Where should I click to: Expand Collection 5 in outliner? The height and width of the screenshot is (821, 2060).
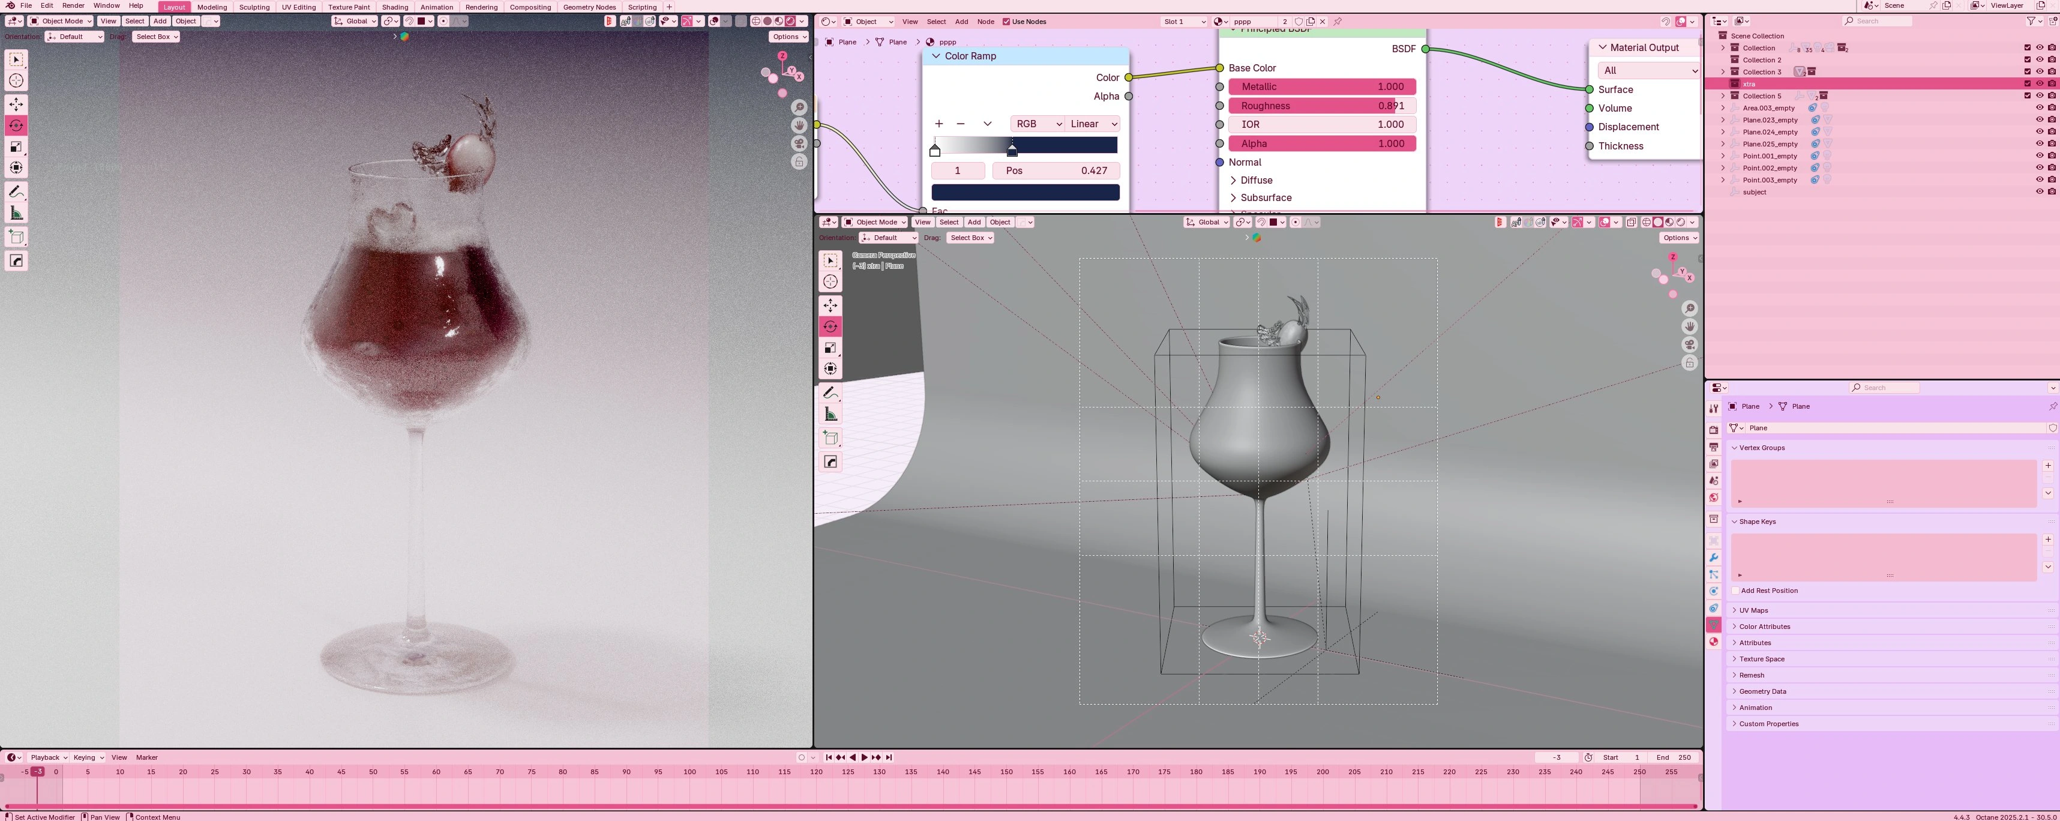(1723, 96)
